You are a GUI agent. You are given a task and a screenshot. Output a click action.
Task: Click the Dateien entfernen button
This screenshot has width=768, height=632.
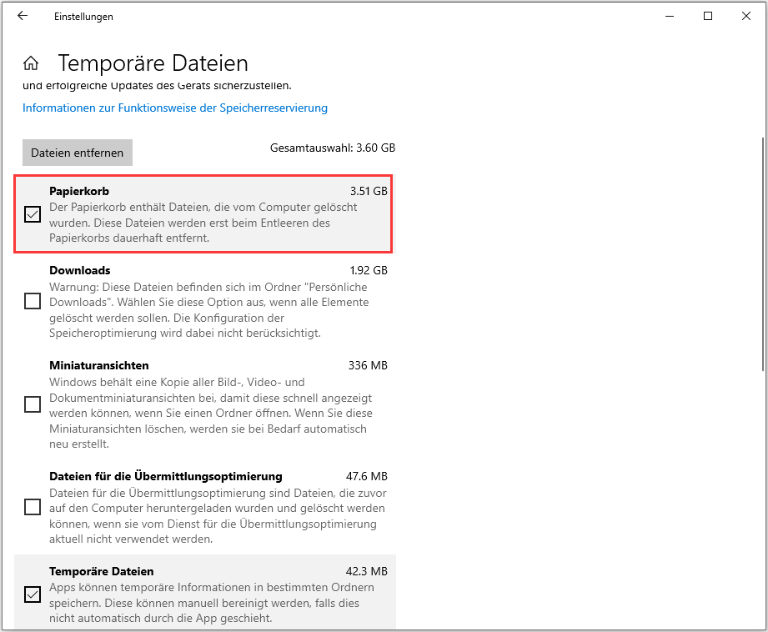coord(78,153)
